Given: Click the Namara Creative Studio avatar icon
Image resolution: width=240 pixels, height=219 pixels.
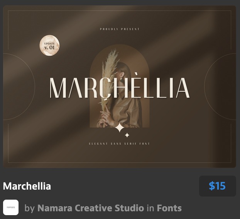Looking at the screenshot, I should [11, 207].
